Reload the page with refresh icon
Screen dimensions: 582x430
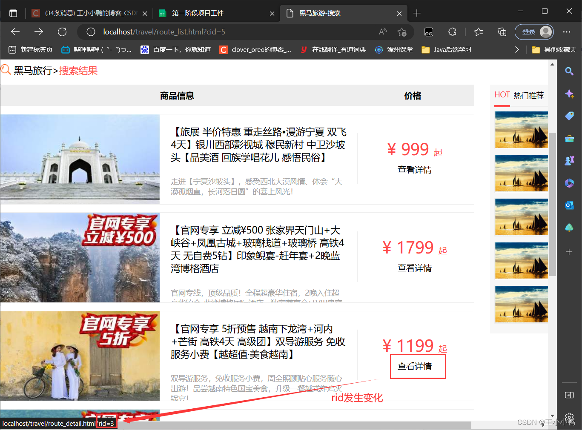pyautogui.click(x=62, y=32)
